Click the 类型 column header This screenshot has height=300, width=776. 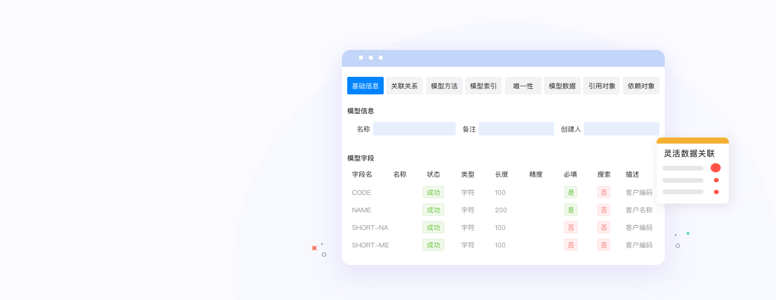click(468, 174)
